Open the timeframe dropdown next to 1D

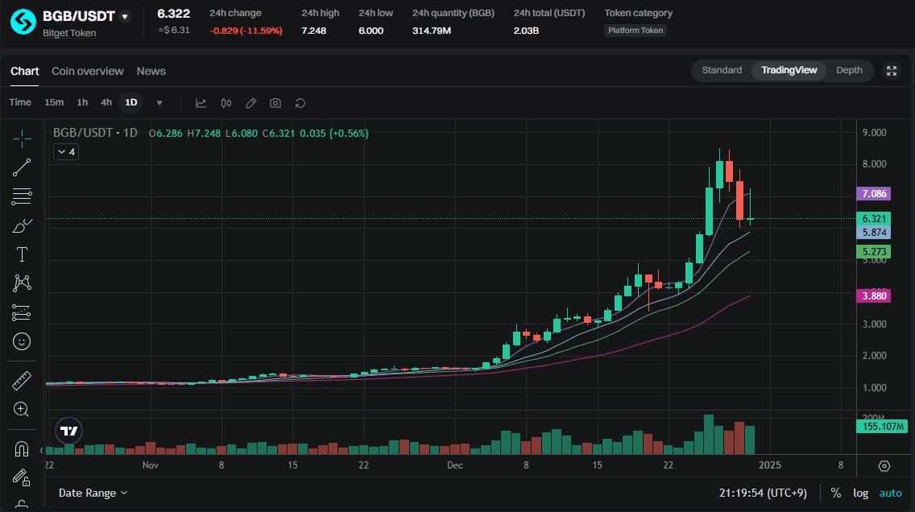point(159,102)
